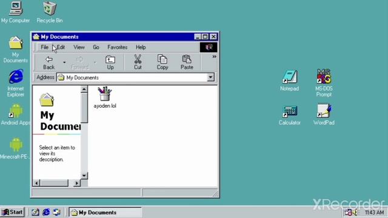
Task: Expand the Address bar dropdown
Action: pyautogui.click(x=210, y=78)
